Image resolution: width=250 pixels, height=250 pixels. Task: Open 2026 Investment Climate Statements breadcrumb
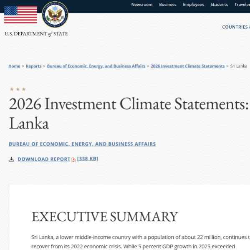pos(188,66)
